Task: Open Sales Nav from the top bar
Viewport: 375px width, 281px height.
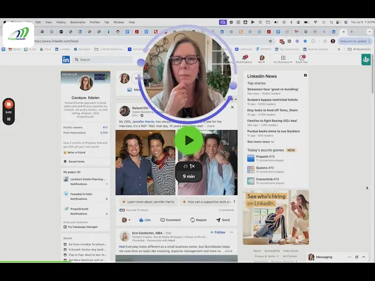Action: [302, 59]
